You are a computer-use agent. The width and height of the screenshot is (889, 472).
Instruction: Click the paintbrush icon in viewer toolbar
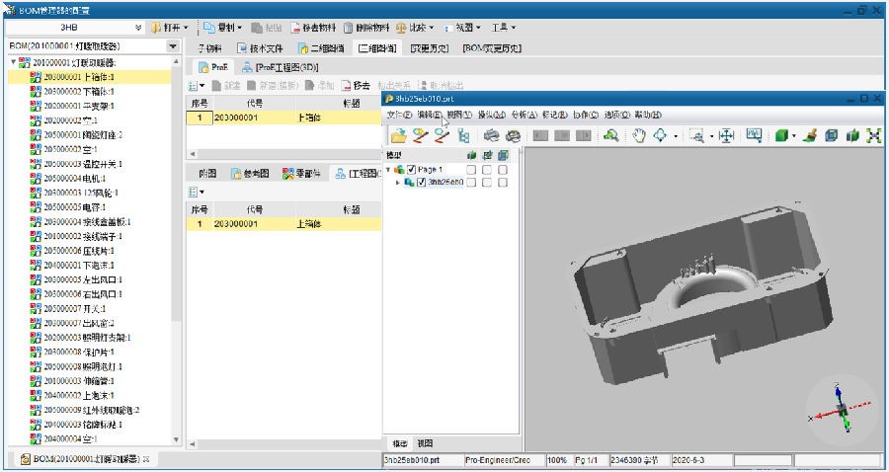tap(809, 136)
